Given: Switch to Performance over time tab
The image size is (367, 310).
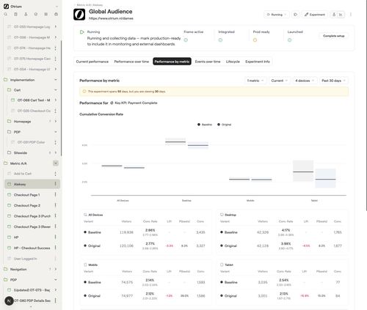Looking at the screenshot, I should pyautogui.click(x=131, y=62).
